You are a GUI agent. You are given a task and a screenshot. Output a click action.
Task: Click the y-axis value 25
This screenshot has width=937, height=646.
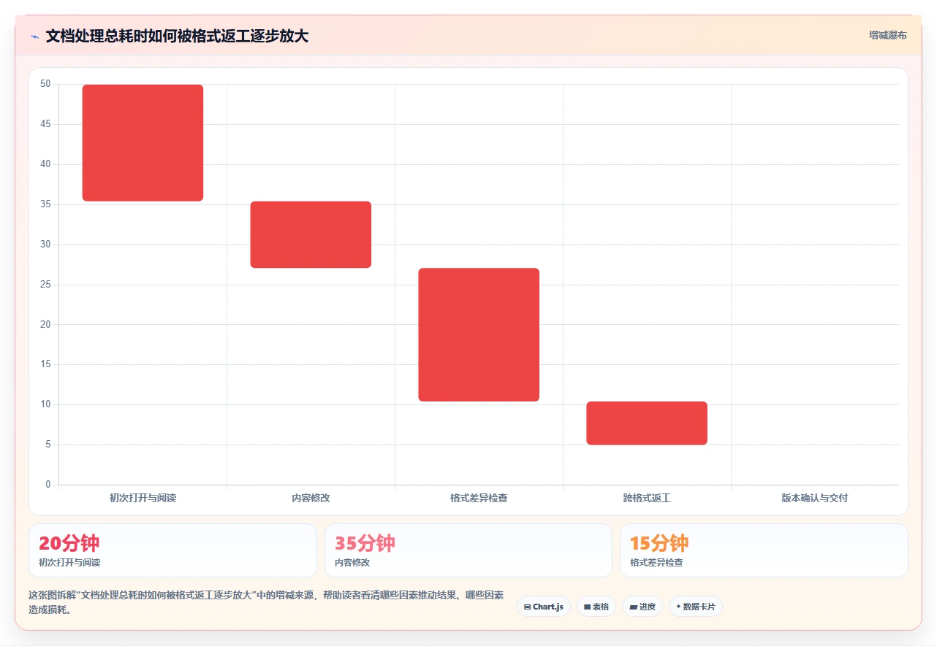pos(45,284)
